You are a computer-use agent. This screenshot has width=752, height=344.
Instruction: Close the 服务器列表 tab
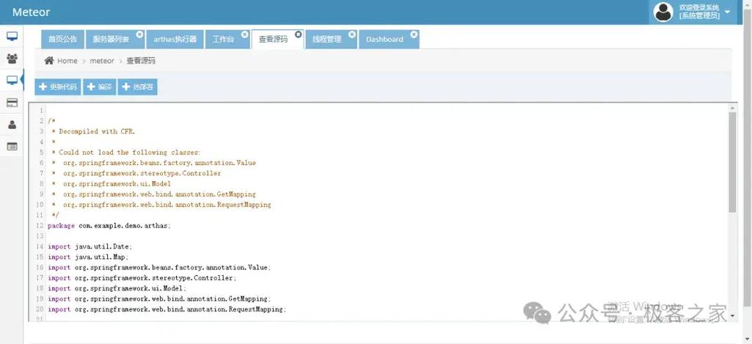139,34
